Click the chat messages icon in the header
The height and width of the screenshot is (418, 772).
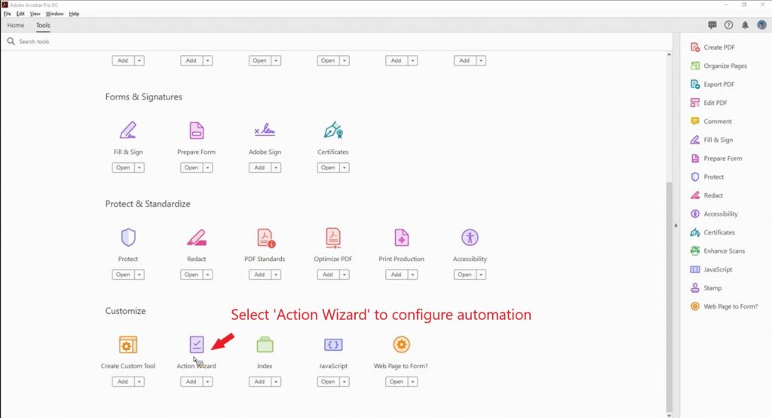[x=712, y=25]
